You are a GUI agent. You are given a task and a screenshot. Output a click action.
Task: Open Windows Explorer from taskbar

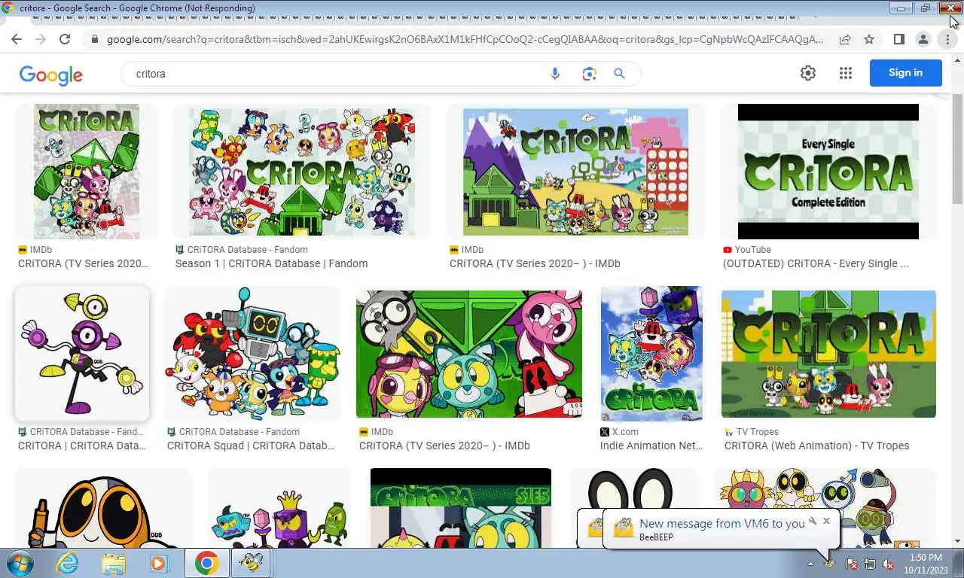[x=114, y=563]
